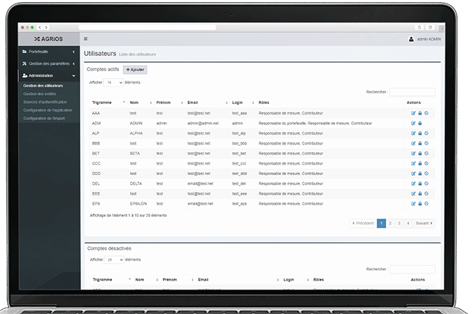The image size is (472, 314).
Task: Click the Suivant pagination button
Action: click(x=424, y=223)
